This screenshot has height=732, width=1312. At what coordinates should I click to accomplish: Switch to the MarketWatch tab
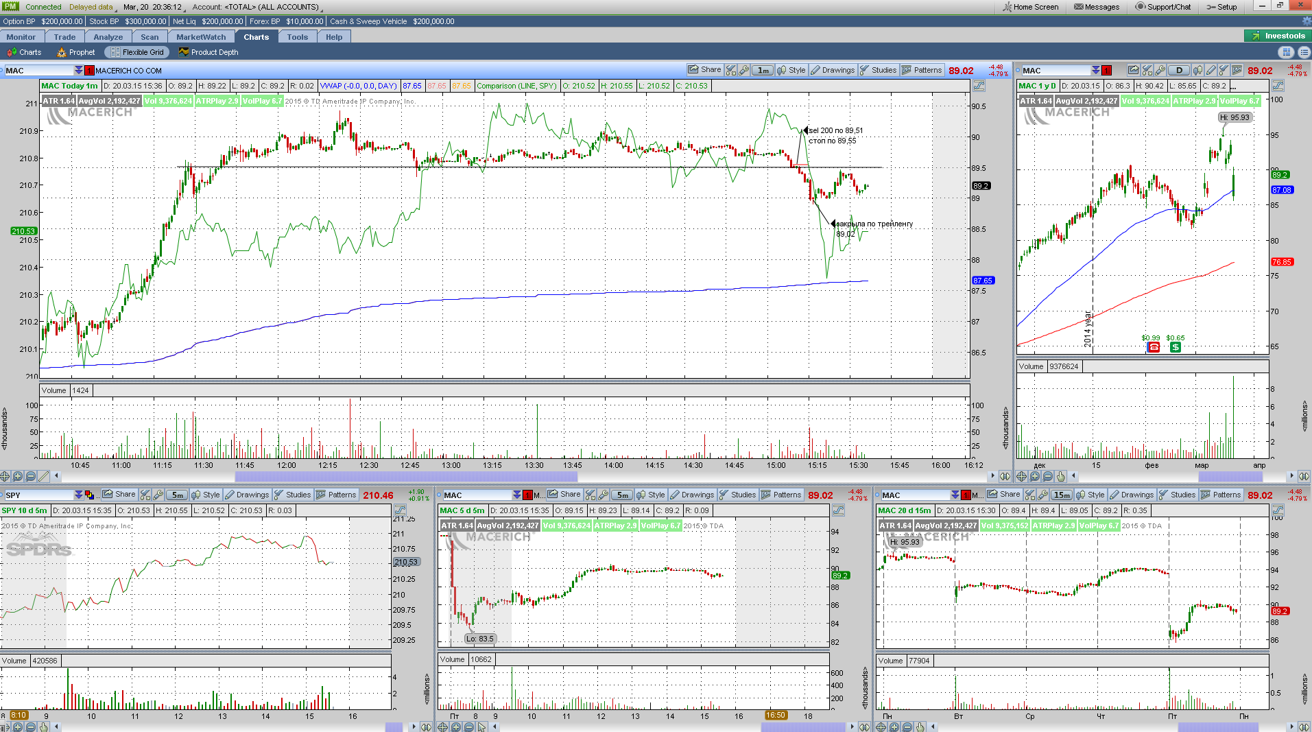pyautogui.click(x=201, y=37)
